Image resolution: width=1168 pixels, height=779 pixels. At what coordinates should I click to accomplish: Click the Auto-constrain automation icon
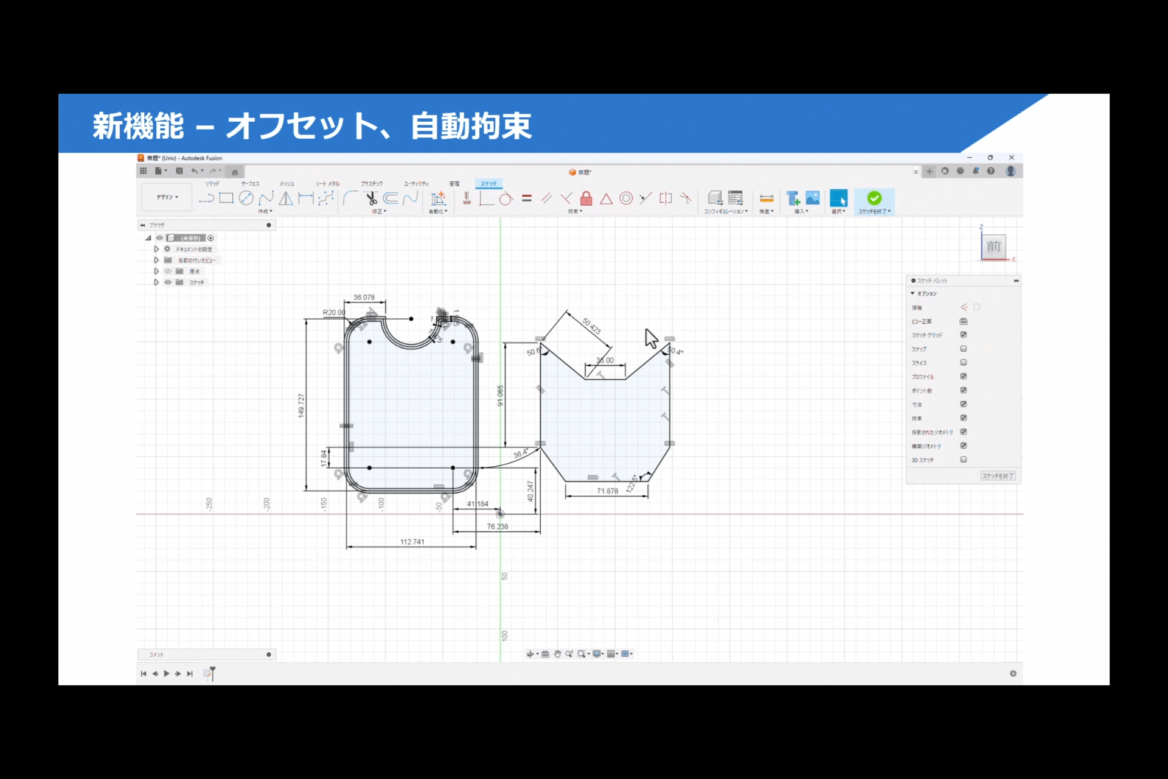(438, 198)
